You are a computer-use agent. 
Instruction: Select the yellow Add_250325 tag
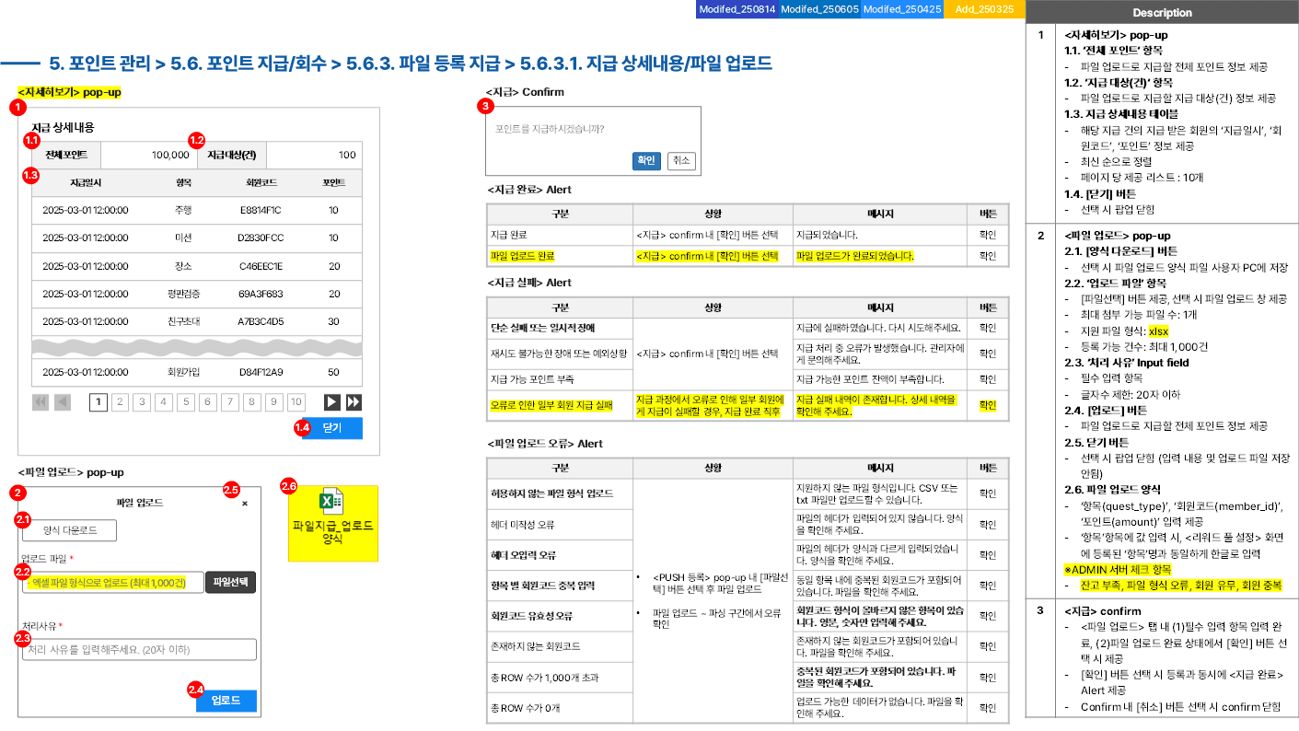click(985, 8)
